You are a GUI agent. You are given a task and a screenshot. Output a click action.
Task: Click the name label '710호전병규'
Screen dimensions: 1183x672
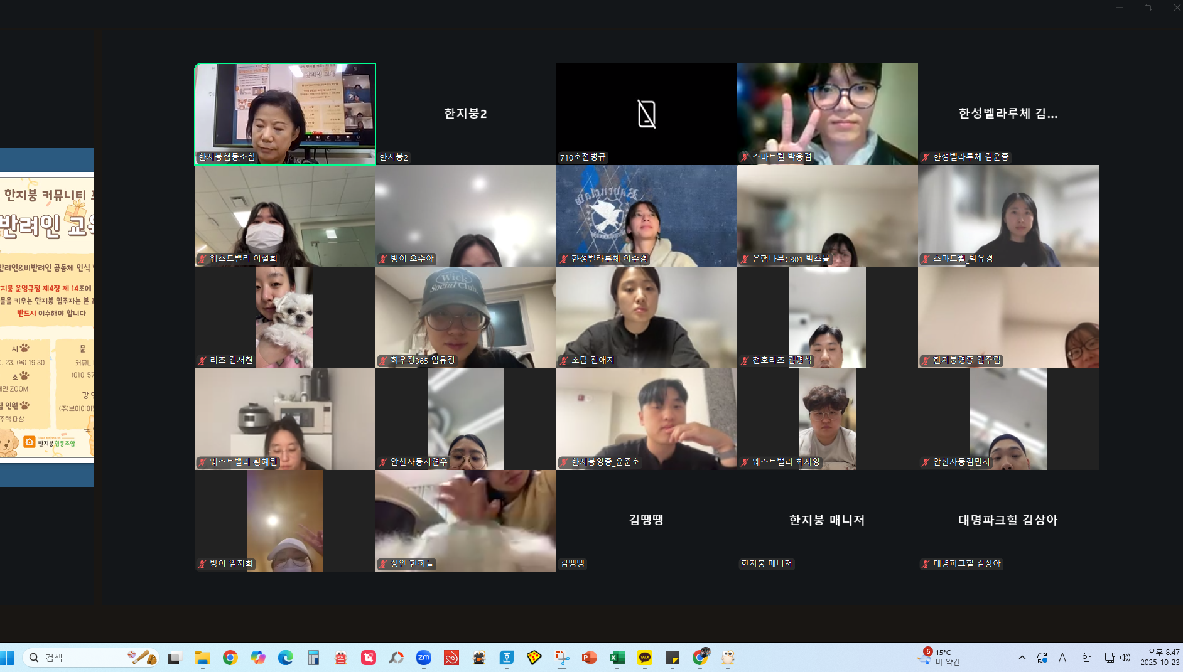(x=583, y=157)
